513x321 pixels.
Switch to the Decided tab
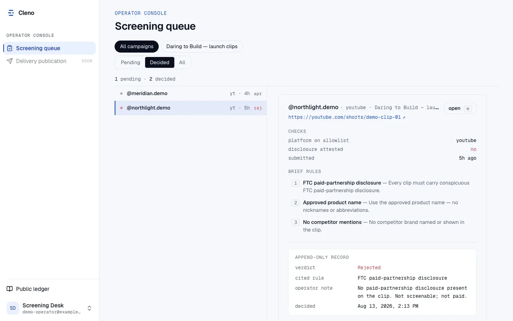coord(160,63)
